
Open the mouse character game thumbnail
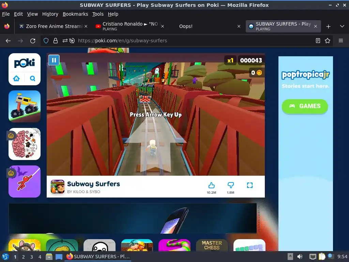click(x=25, y=245)
